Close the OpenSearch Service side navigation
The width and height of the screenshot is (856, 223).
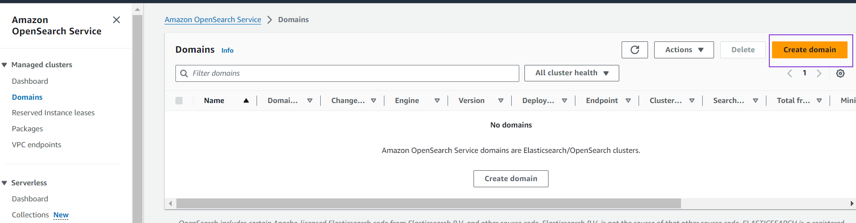(116, 20)
